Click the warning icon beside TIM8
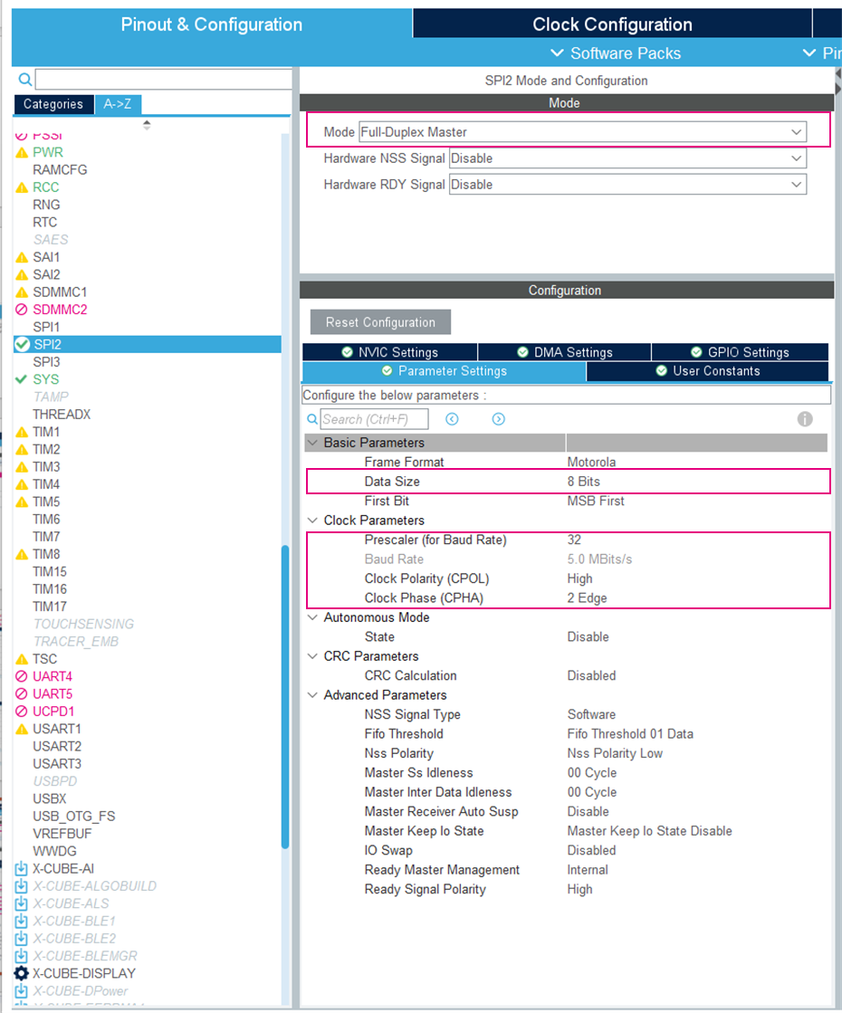The image size is (842, 1013). [x=22, y=554]
